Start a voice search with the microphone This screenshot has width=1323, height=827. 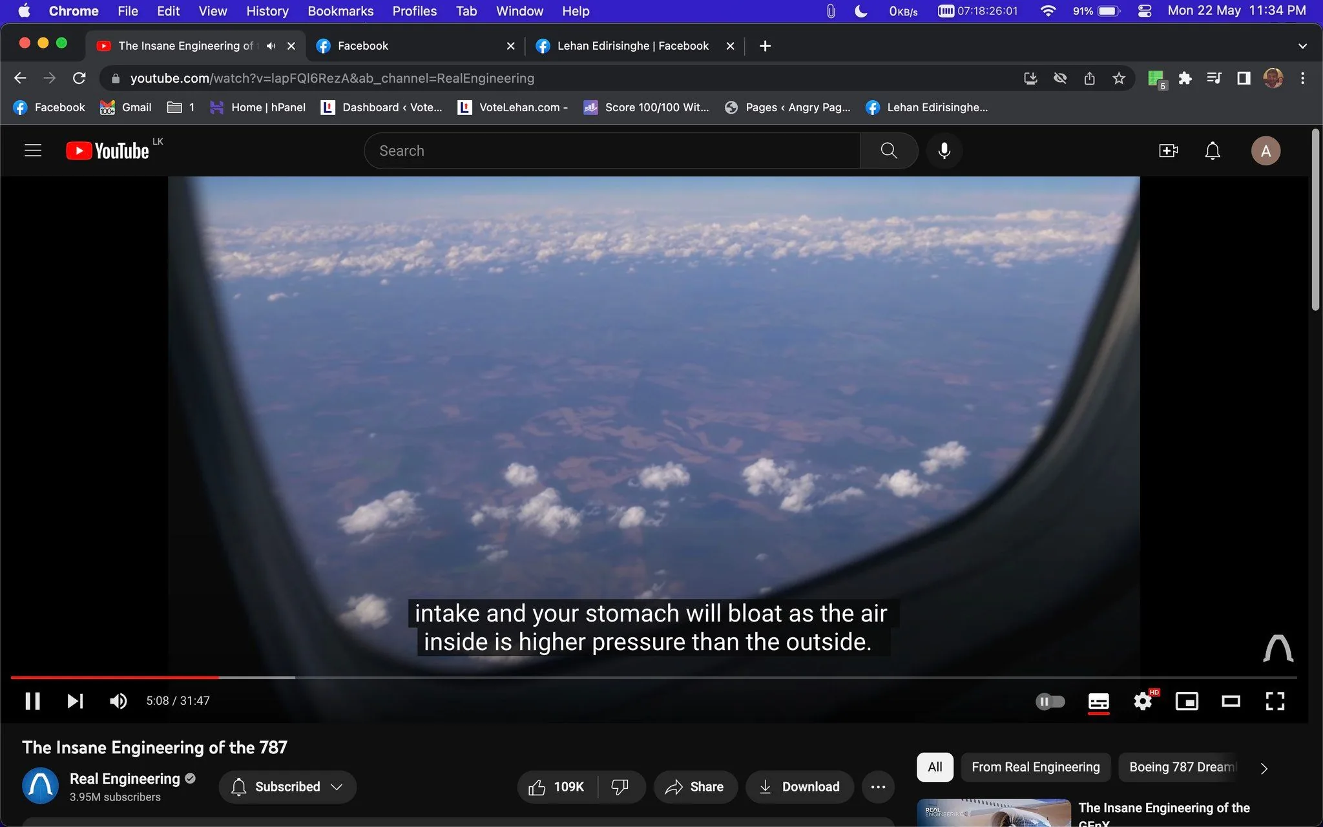coord(944,151)
